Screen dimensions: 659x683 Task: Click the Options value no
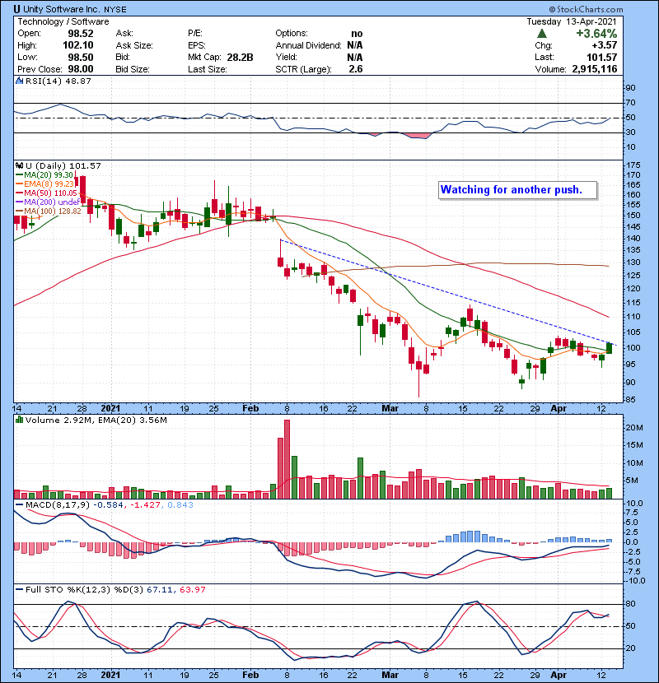point(357,34)
